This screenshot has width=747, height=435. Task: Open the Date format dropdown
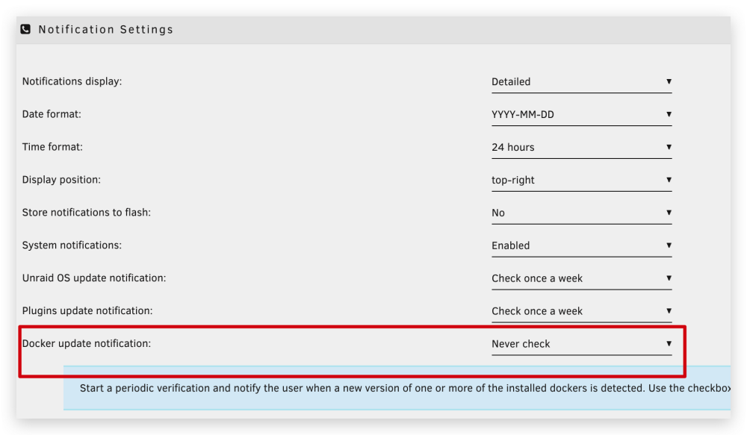pos(582,115)
